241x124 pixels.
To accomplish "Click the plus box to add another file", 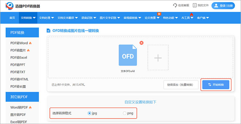I will tap(158, 58).
